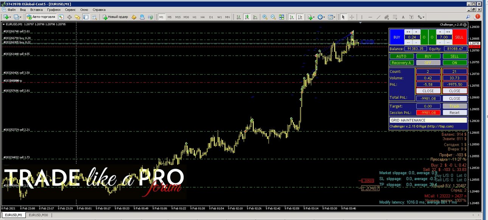Screen dimensions: 488x220
Task: Switch timeframe to M15
Action: click(178, 17)
